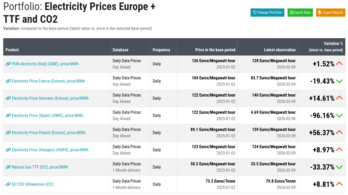Click red up arrow for Germany variation
348x195 pixels.
pyautogui.click(x=339, y=98)
